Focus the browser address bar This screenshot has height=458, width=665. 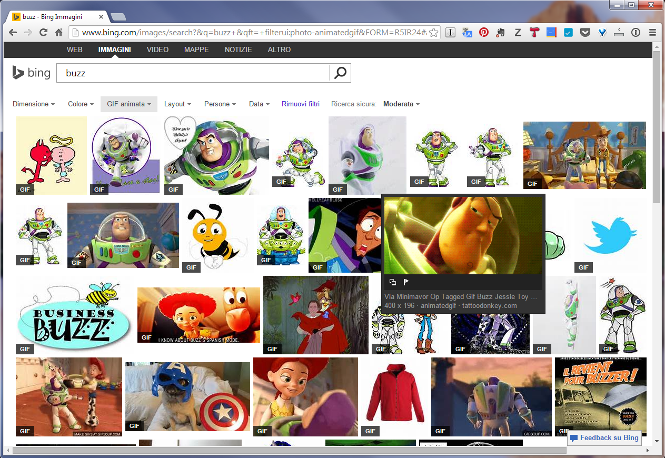click(x=255, y=33)
